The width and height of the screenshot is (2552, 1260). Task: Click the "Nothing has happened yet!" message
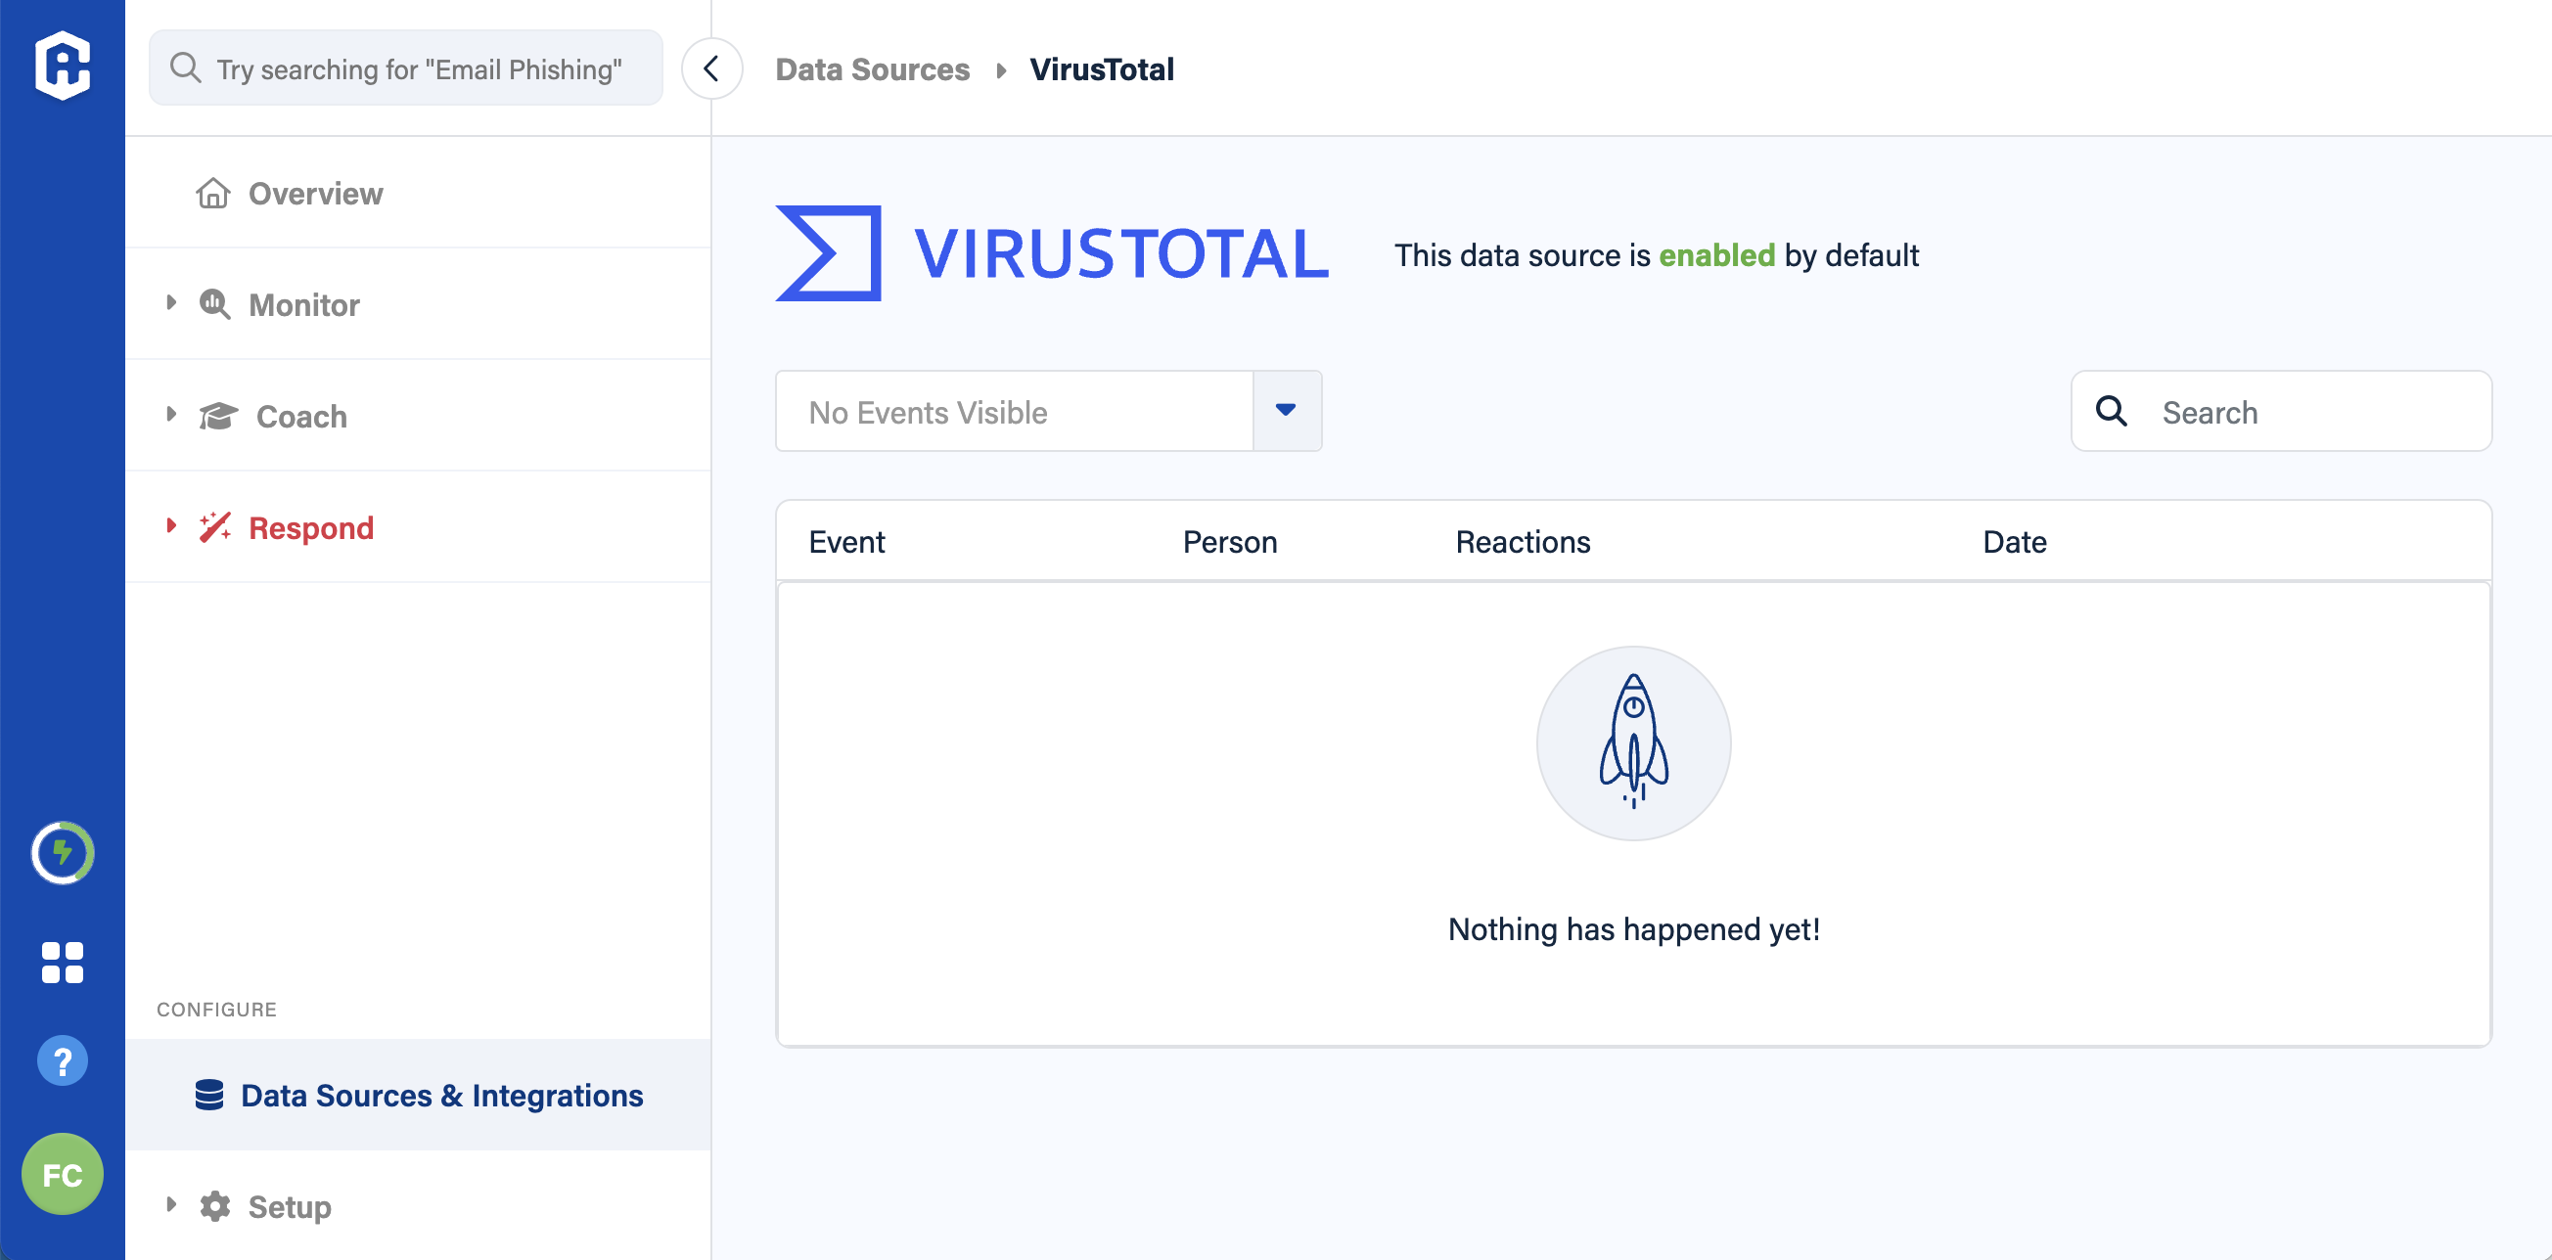(1633, 929)
